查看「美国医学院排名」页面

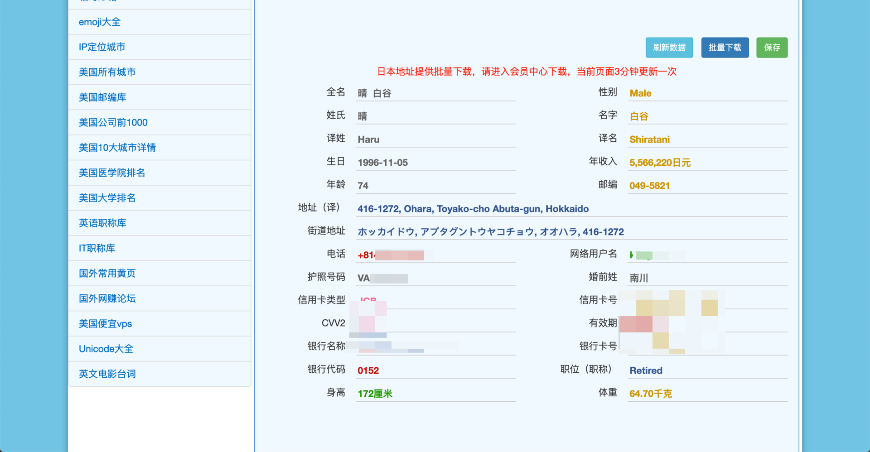click(111, 173)
